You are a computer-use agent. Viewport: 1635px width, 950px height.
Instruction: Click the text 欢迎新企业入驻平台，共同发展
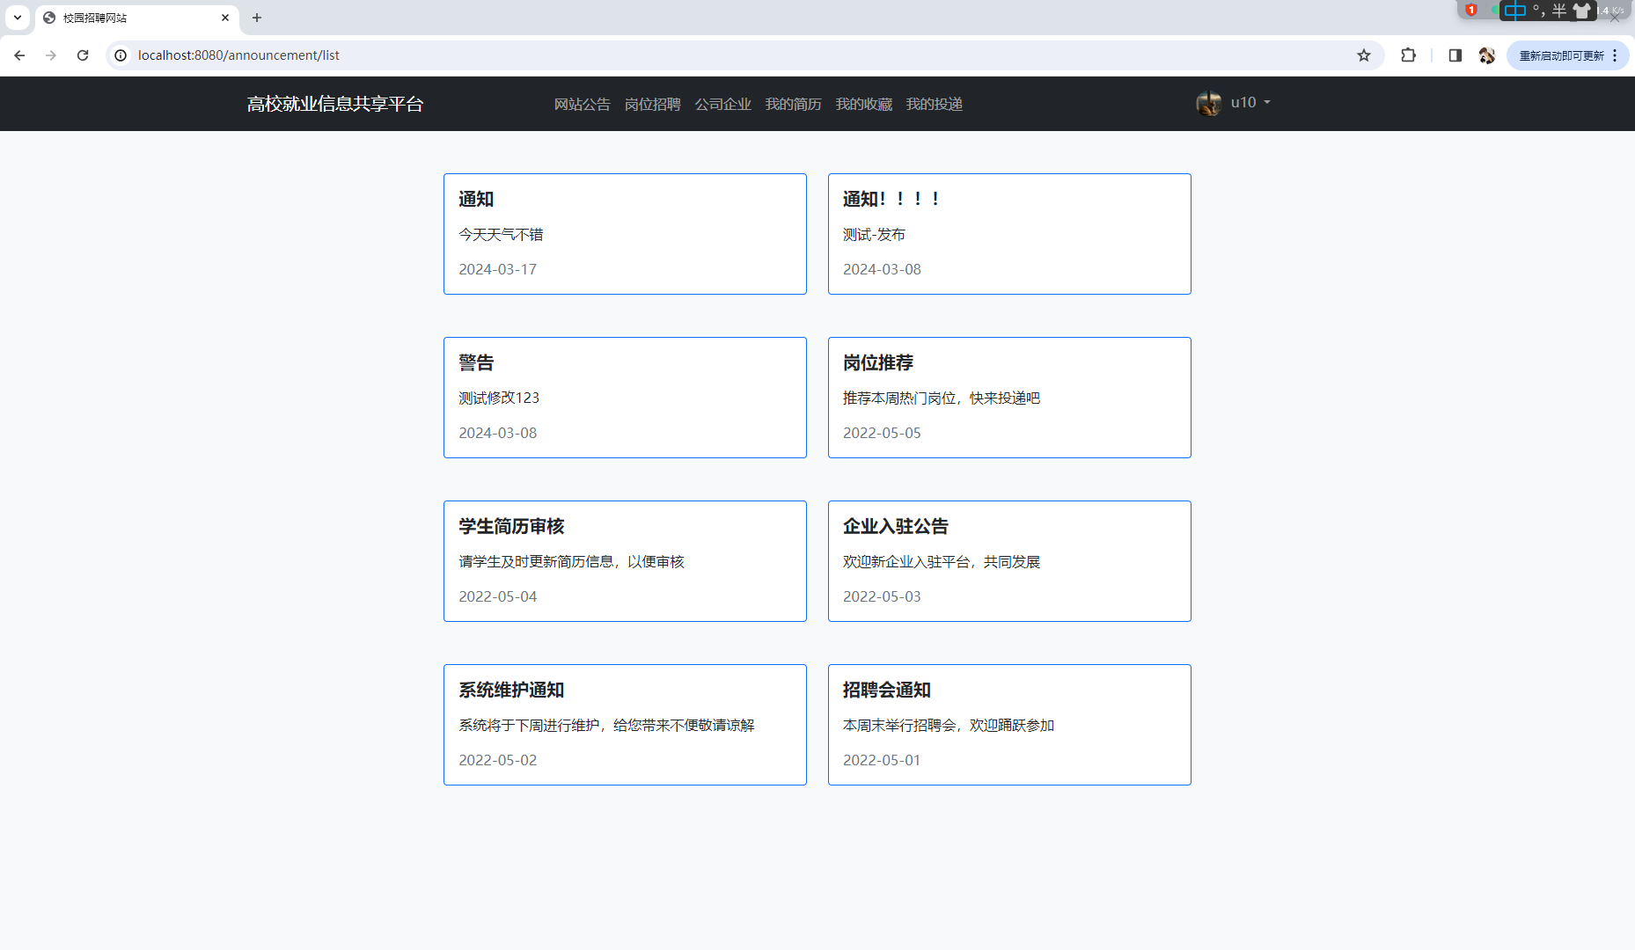(x=942, y=562)
